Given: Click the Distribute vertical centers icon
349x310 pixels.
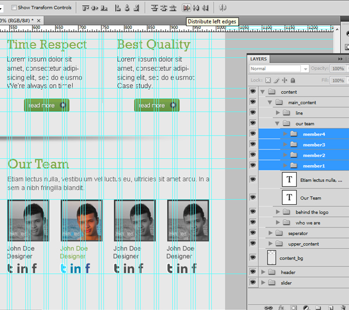Looking at the screenshot, I should coord(163,8).
